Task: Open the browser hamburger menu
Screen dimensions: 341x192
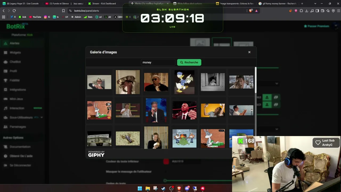Action: pos(339,11)
